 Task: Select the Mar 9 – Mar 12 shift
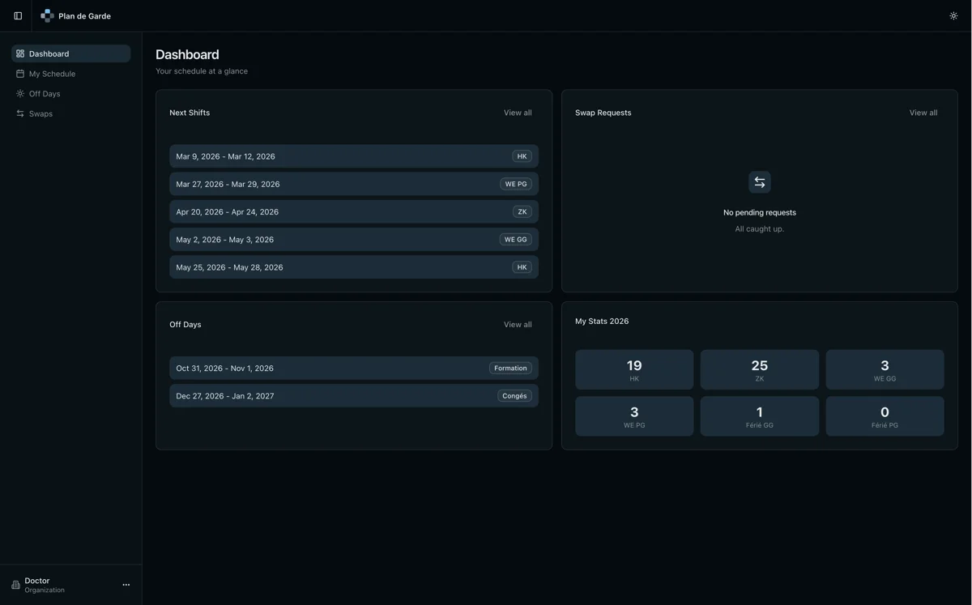point(340,156)
